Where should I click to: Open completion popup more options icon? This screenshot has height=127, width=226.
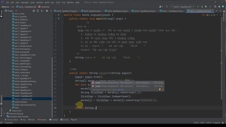(163, 89)
